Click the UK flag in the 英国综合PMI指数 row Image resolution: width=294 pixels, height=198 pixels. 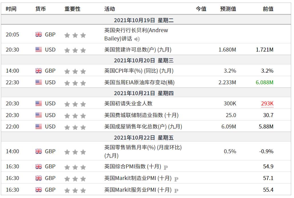pyautogui.click(x=38, y=166)
